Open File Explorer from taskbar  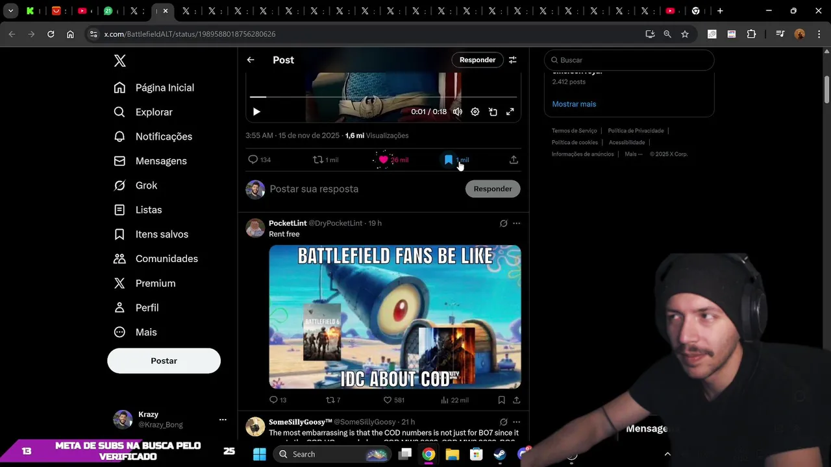tap(453, 454)
